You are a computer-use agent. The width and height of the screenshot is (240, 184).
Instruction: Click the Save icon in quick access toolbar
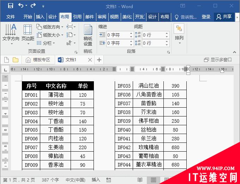click(10, 6)
